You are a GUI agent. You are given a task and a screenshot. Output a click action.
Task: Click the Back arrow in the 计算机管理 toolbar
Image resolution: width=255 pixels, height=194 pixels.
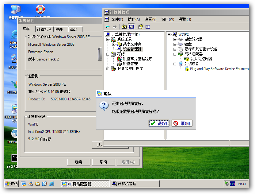(108, 27)
